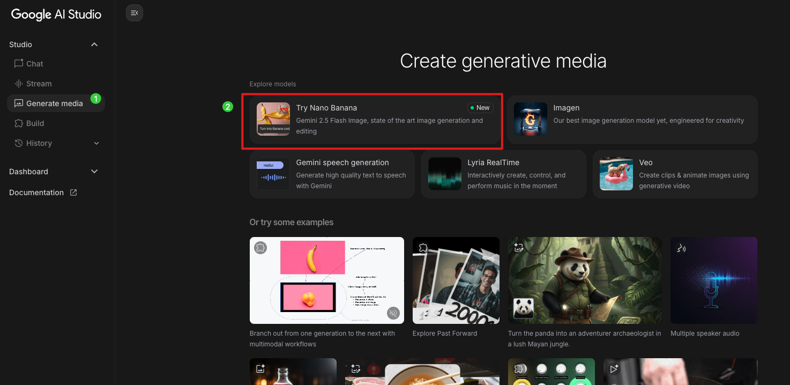Click the Build icon in sidebar
Viewport: 790px width, 385px height.
(19, 123)
